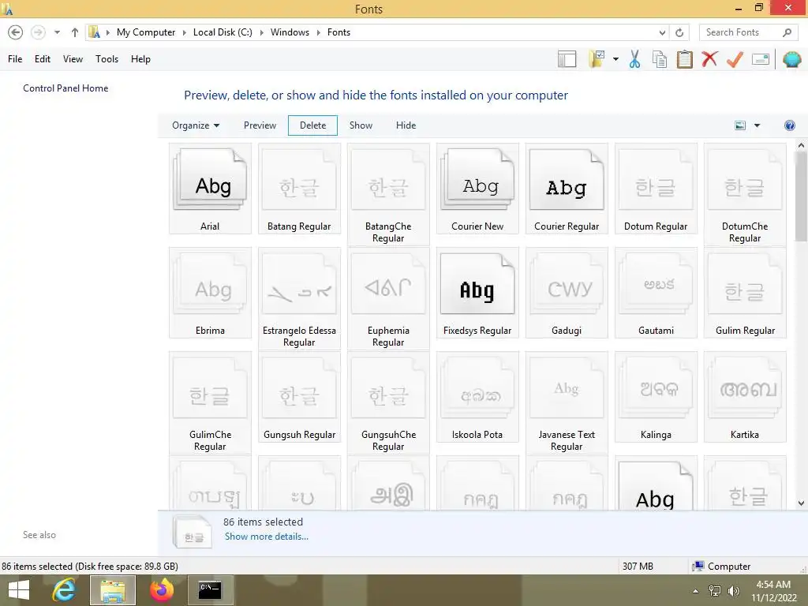The image size is (808, 606).
Task: Select the Batang Regular font
Action: click(x=299, y=189)
